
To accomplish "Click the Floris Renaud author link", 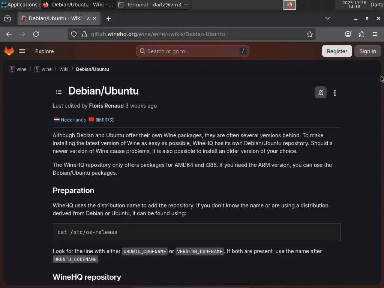I will click(x=106, y=106).
